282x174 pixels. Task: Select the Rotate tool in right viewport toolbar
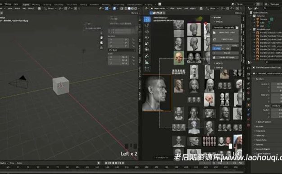coord(147,37)
